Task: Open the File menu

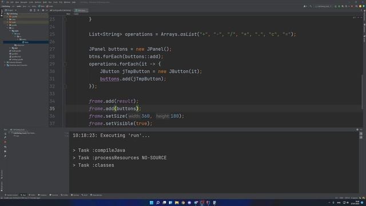Action: [7, 2]
